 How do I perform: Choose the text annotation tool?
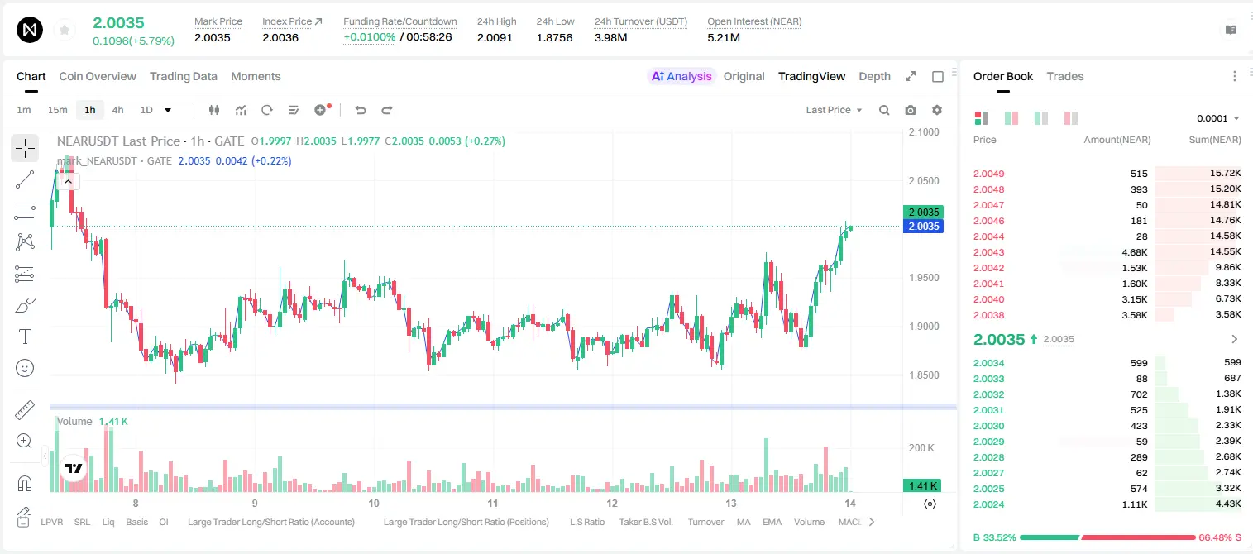click(25, 337)
